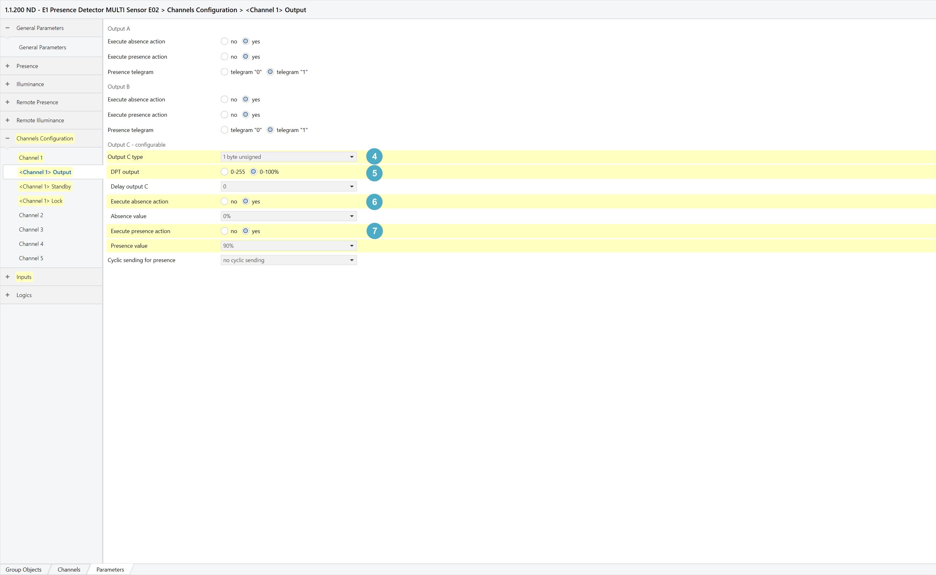Collapse Channels Configuration minus icon
The height and width of the screenshot is (575, 936).
7,139
